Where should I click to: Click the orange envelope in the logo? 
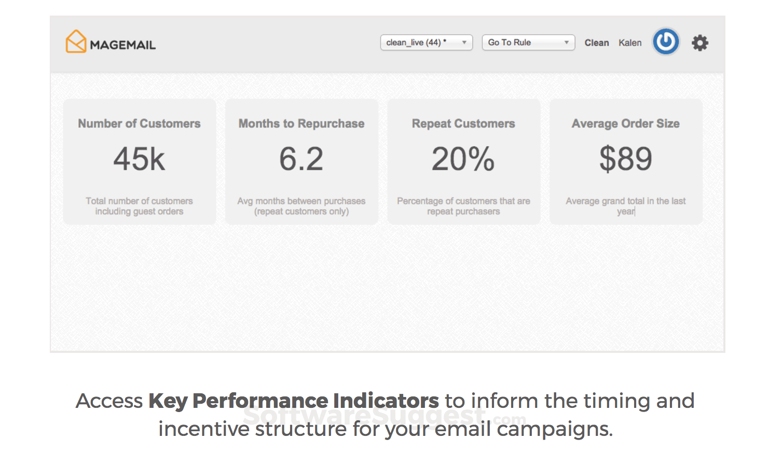(x=77, y=42)
